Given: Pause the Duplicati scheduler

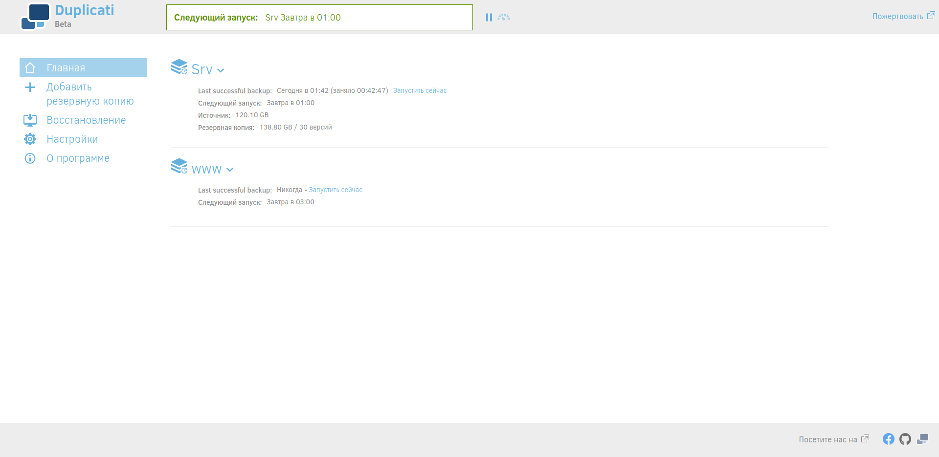Looking at the screenshot, I should pos(489,18).
